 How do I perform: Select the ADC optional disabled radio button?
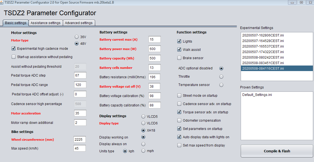coord(221,68)
